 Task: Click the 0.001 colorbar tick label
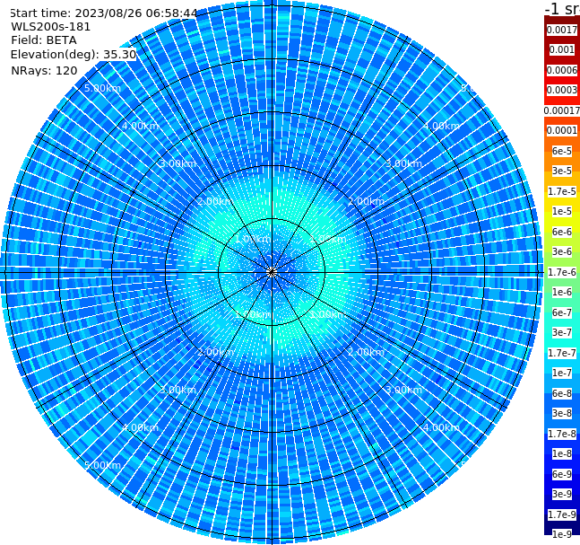pos(562,49)
